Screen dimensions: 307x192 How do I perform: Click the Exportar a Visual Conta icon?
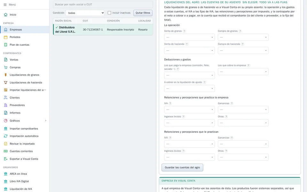tap(6, 159)
